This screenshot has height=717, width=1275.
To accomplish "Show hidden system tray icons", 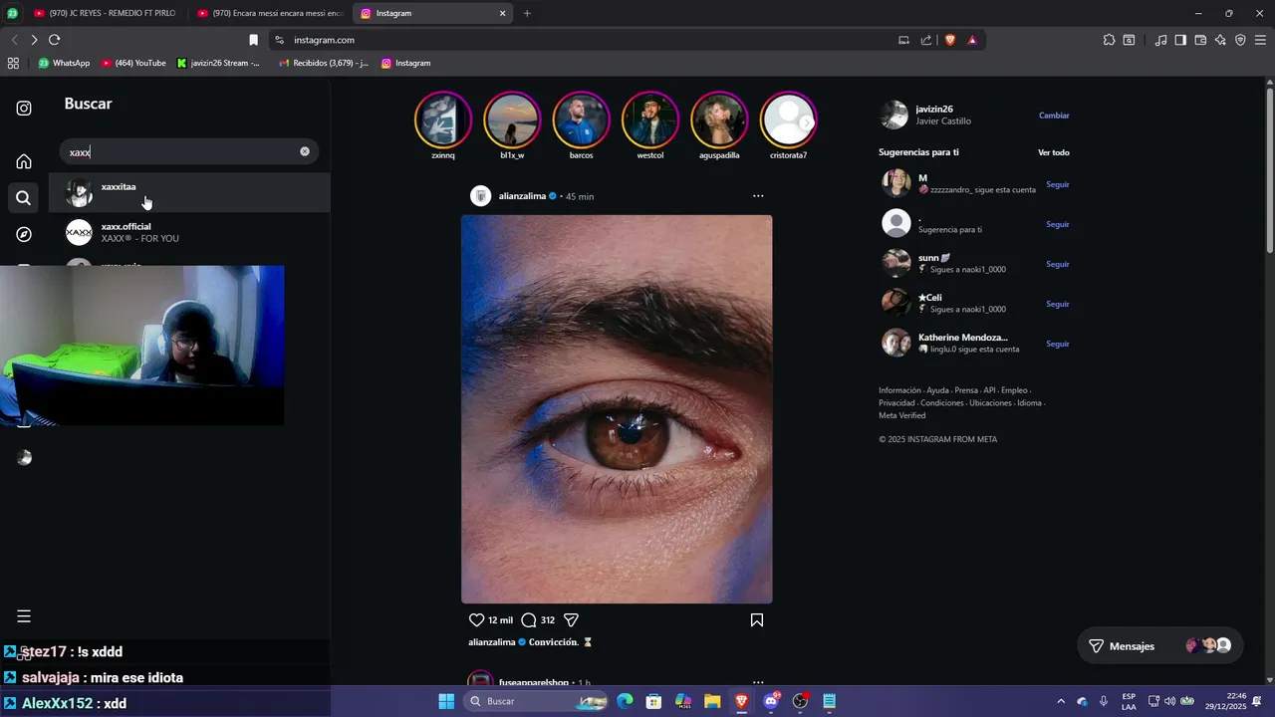I will tap(1060, 701).
